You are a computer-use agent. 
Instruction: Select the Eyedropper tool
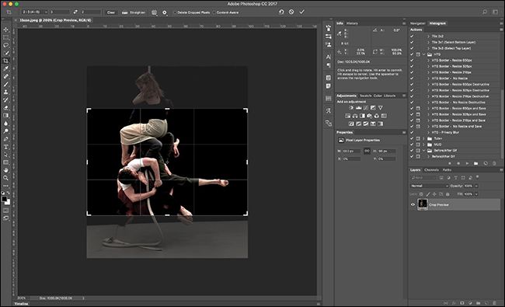[5, 68]
